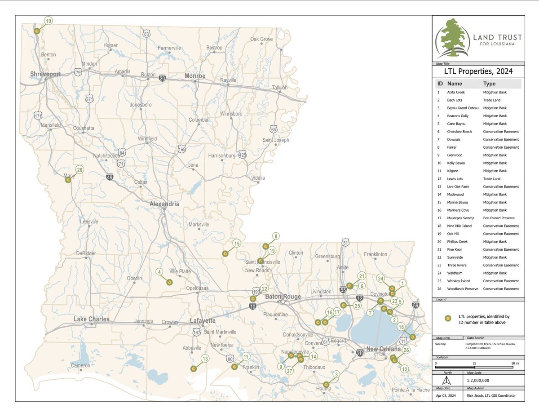Click the 'Abita Creek' row in the table
539x417 pixels.
point(478,92)
